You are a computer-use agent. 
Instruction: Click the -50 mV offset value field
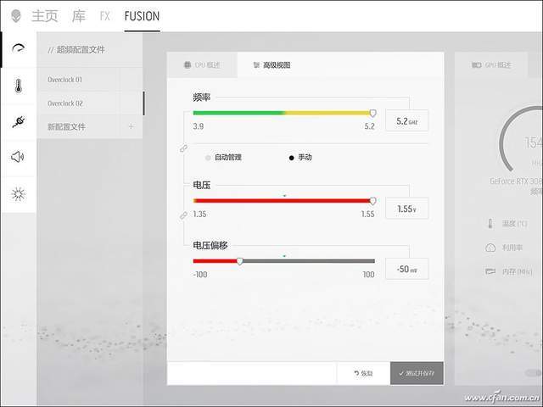click(x=407, y=269)
